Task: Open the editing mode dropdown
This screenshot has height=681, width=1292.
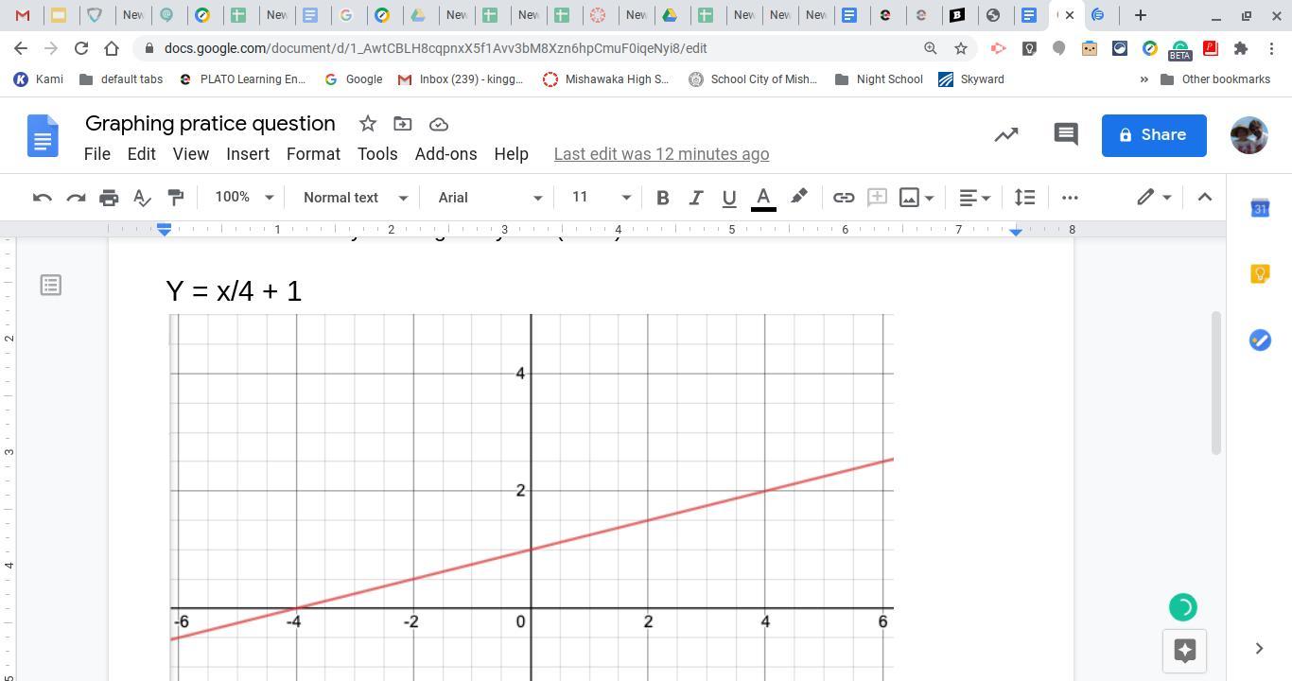Action: (1154, 198)
